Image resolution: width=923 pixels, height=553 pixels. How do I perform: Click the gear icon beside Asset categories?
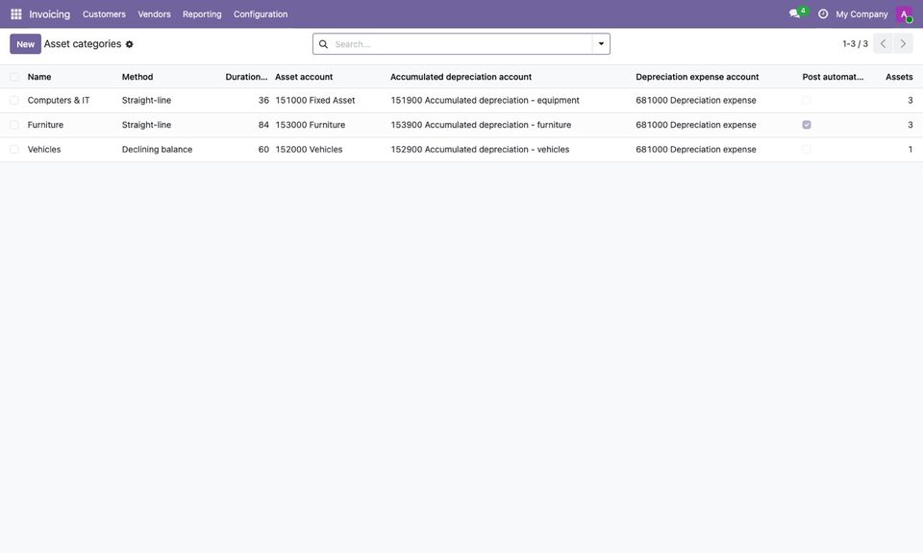130,44
